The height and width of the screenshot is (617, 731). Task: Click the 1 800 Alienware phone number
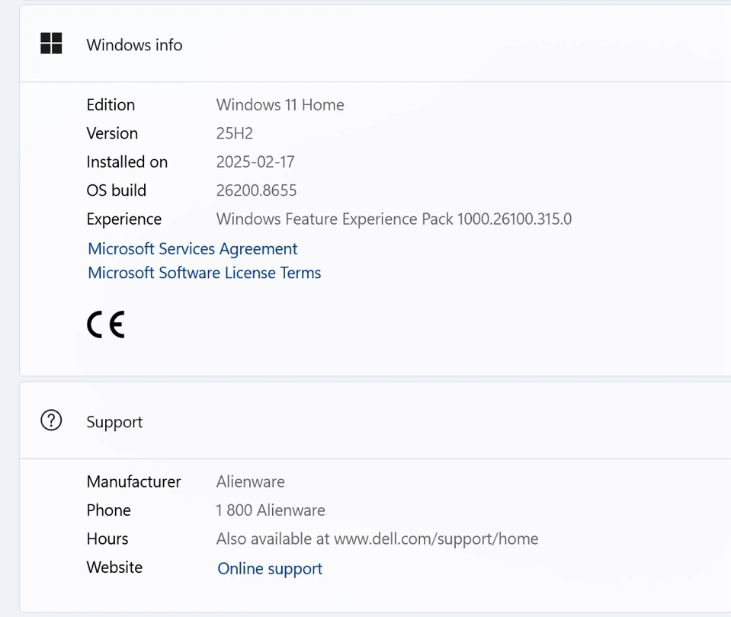[x=271, y=510]
